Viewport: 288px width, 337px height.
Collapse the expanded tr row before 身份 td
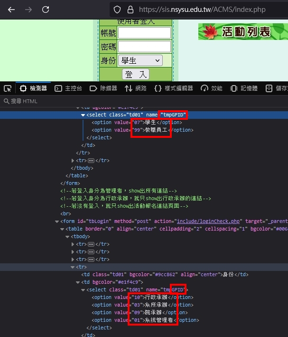point(73,267)
